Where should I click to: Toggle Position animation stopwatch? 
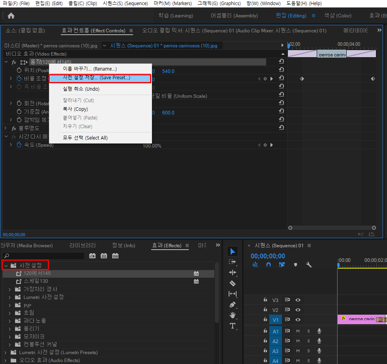coord(19,70)
